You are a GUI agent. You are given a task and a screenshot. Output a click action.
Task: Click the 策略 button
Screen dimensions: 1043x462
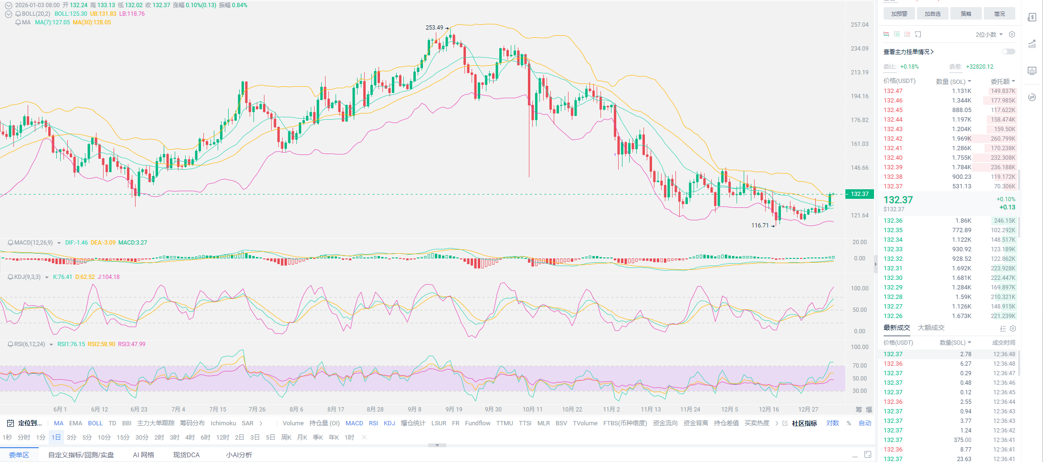966,14
